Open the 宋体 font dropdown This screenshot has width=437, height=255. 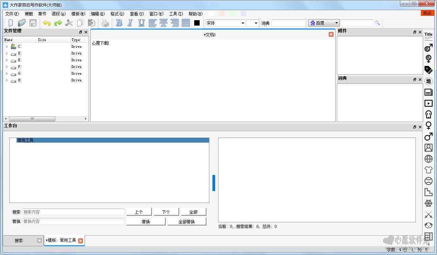(x=225, y=23)
